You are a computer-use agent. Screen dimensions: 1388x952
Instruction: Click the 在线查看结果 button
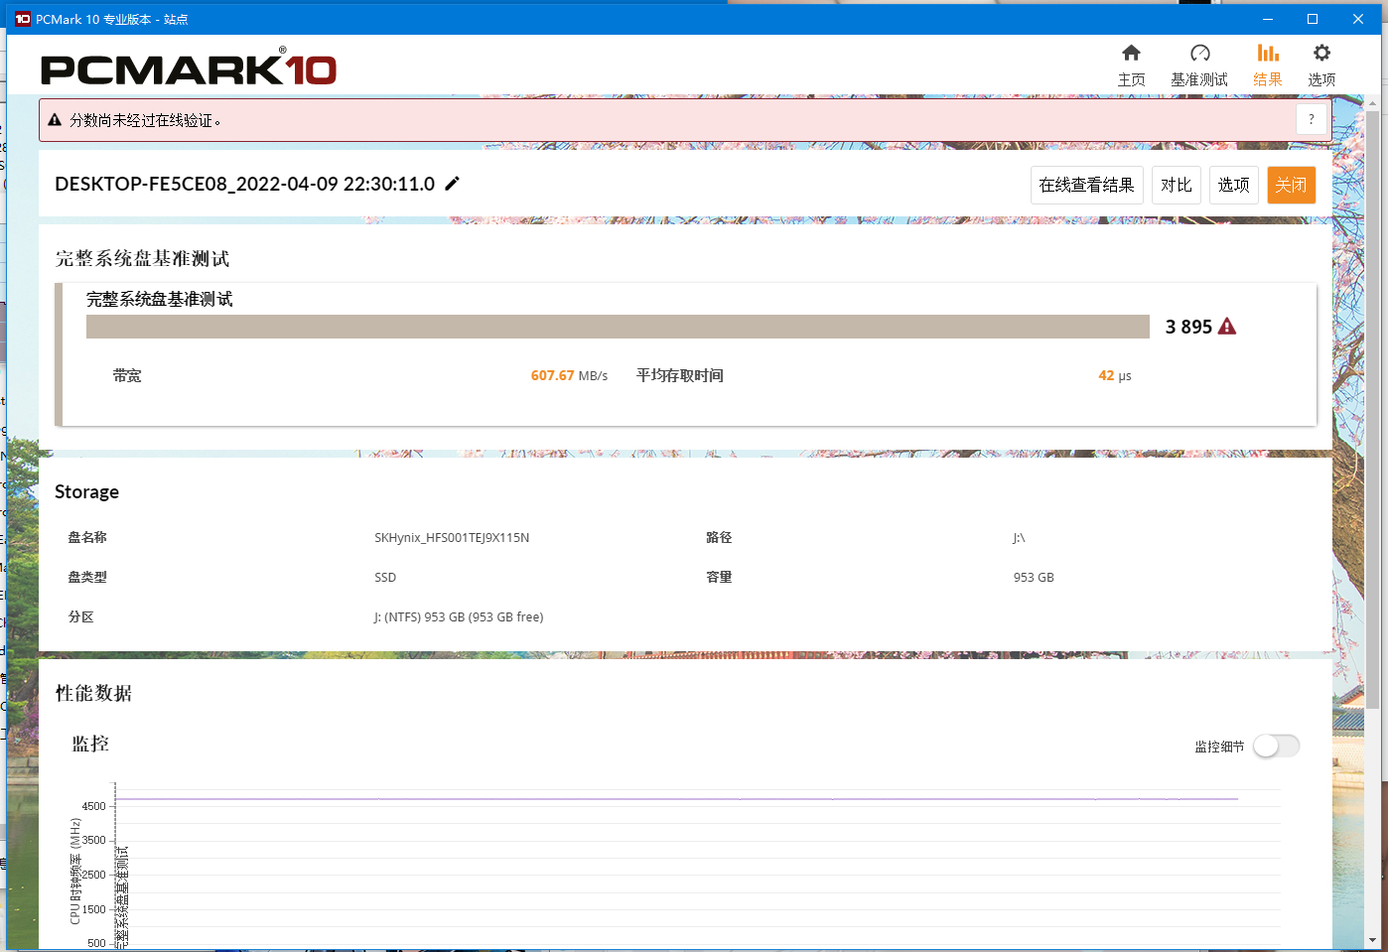pos(1086,185)
